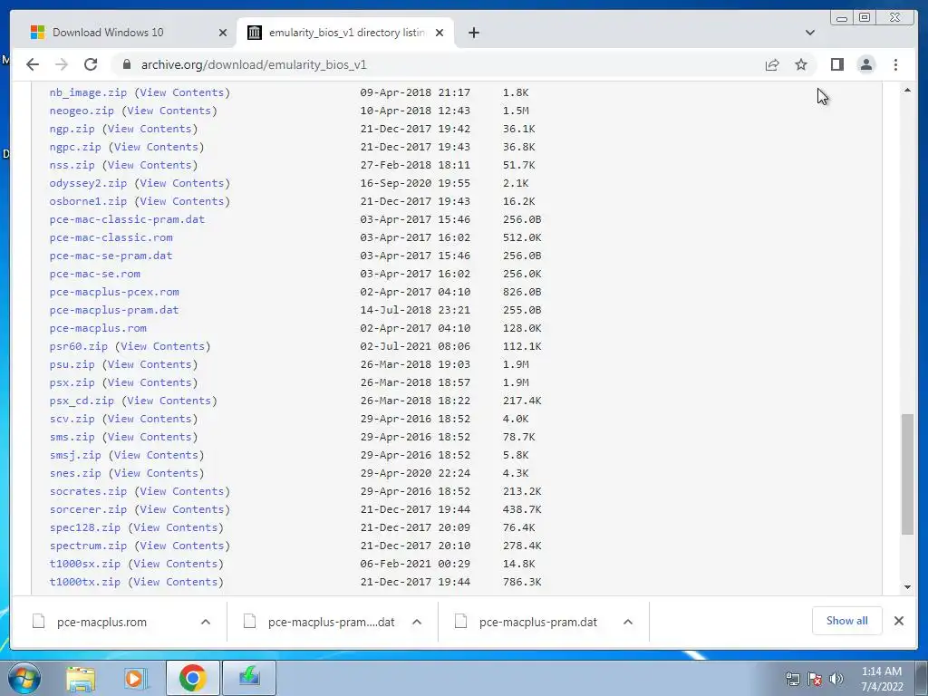Download odyssey2.zip
928x696 pixels.
click(88, 183)
